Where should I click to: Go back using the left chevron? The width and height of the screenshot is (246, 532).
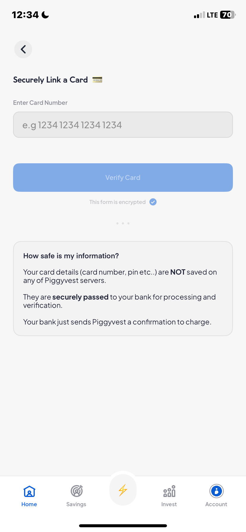point(23,49)
